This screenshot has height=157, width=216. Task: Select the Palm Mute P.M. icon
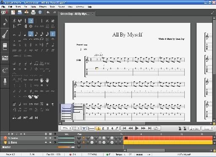pyautogui.click(x=47, y=63)
